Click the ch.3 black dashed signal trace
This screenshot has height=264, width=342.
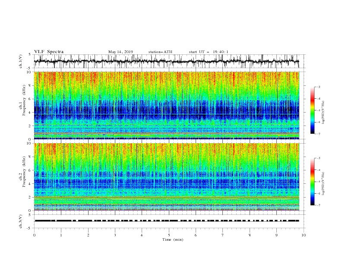pos(167,221)
